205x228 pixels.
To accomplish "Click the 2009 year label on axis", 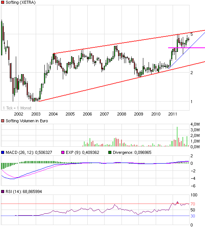I will pos(138,114).
